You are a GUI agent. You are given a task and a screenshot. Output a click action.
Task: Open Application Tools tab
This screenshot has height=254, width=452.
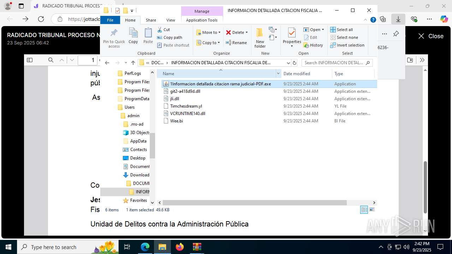[x=202, y=20]
